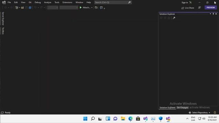
Task: Click the network tray icon
Action: [199, 119]
